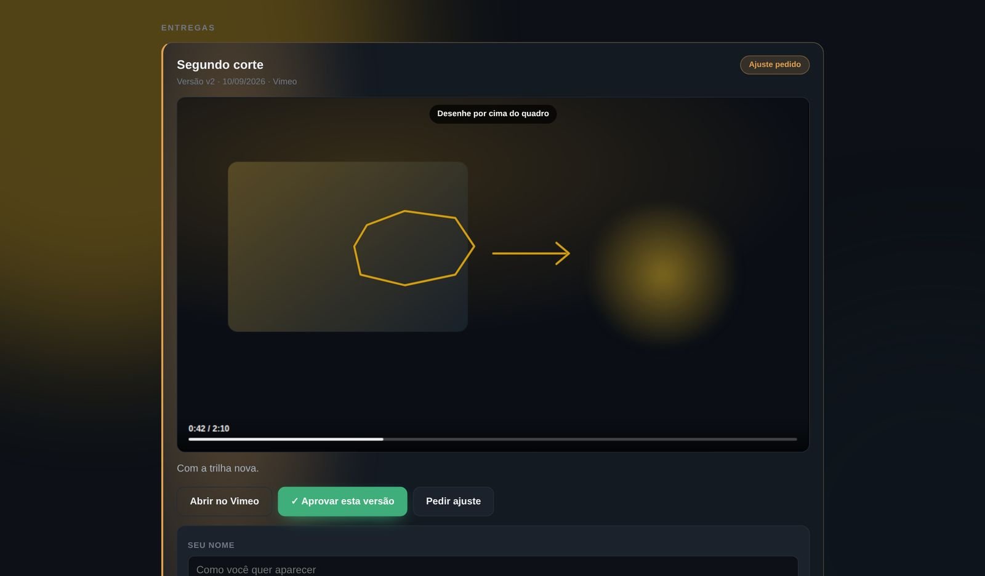
Task: Click the SEU NOME field label
Action: point(211,545)
